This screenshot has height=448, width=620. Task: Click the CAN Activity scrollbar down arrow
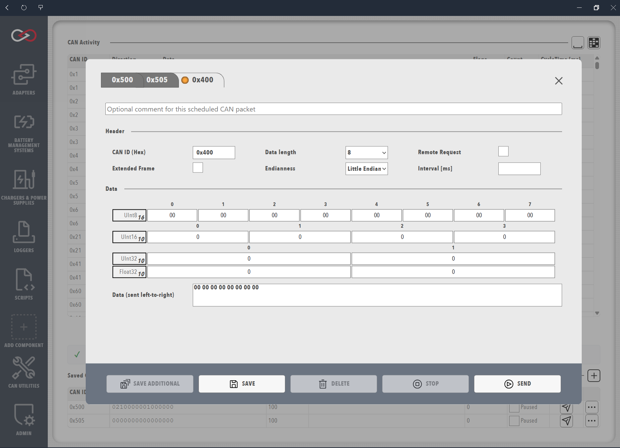pyautogui.click(x=597, y=313)
